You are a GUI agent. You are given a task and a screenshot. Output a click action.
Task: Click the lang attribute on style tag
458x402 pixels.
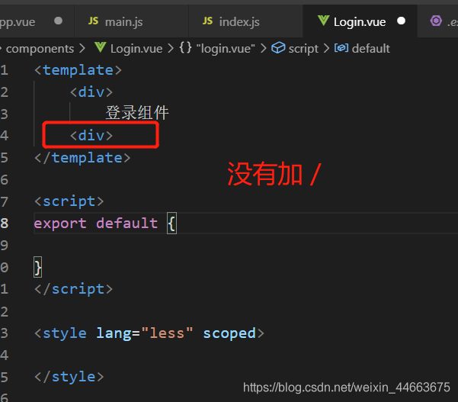point(114,333)
